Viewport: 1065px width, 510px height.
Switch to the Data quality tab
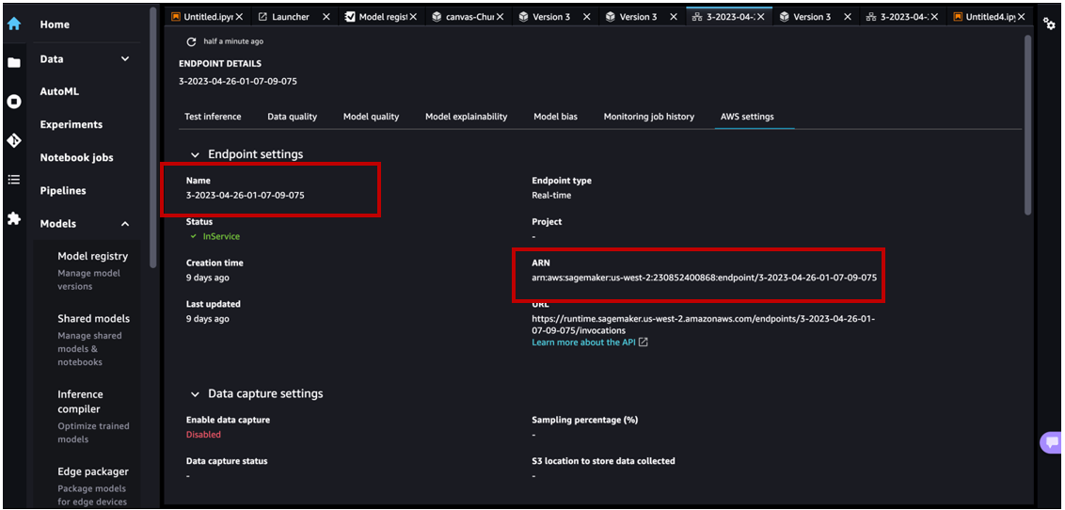click(292, 117)
